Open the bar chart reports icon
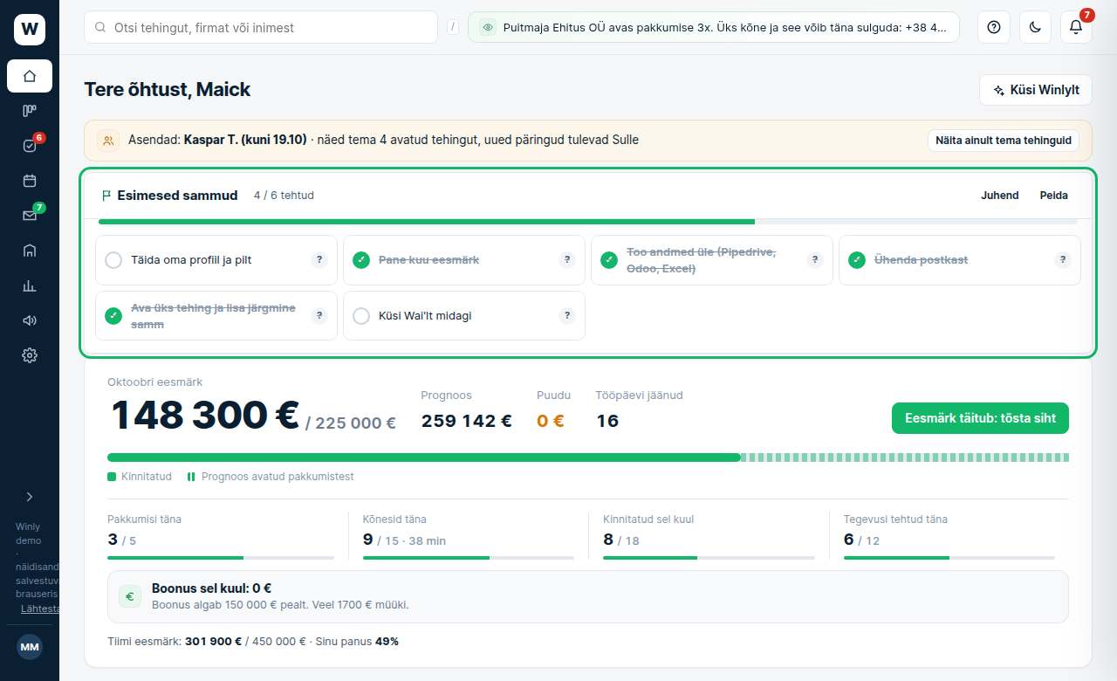Image resolution: width=1117 pixels, height=681 pixels. point(30,285)
